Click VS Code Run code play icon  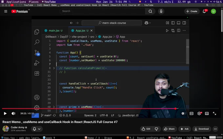(167, 30)
